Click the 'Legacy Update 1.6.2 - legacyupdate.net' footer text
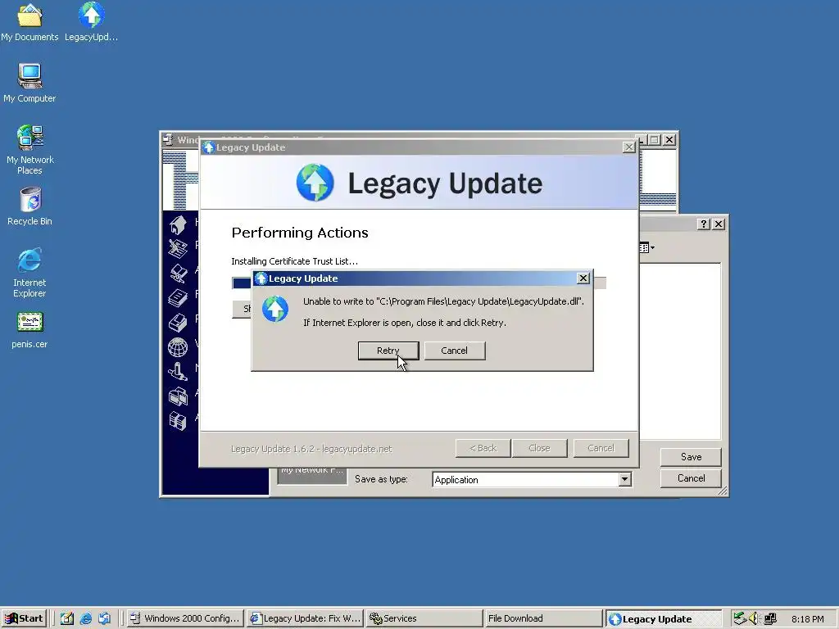This screenshot has height=629, width=839. point(311,449)
